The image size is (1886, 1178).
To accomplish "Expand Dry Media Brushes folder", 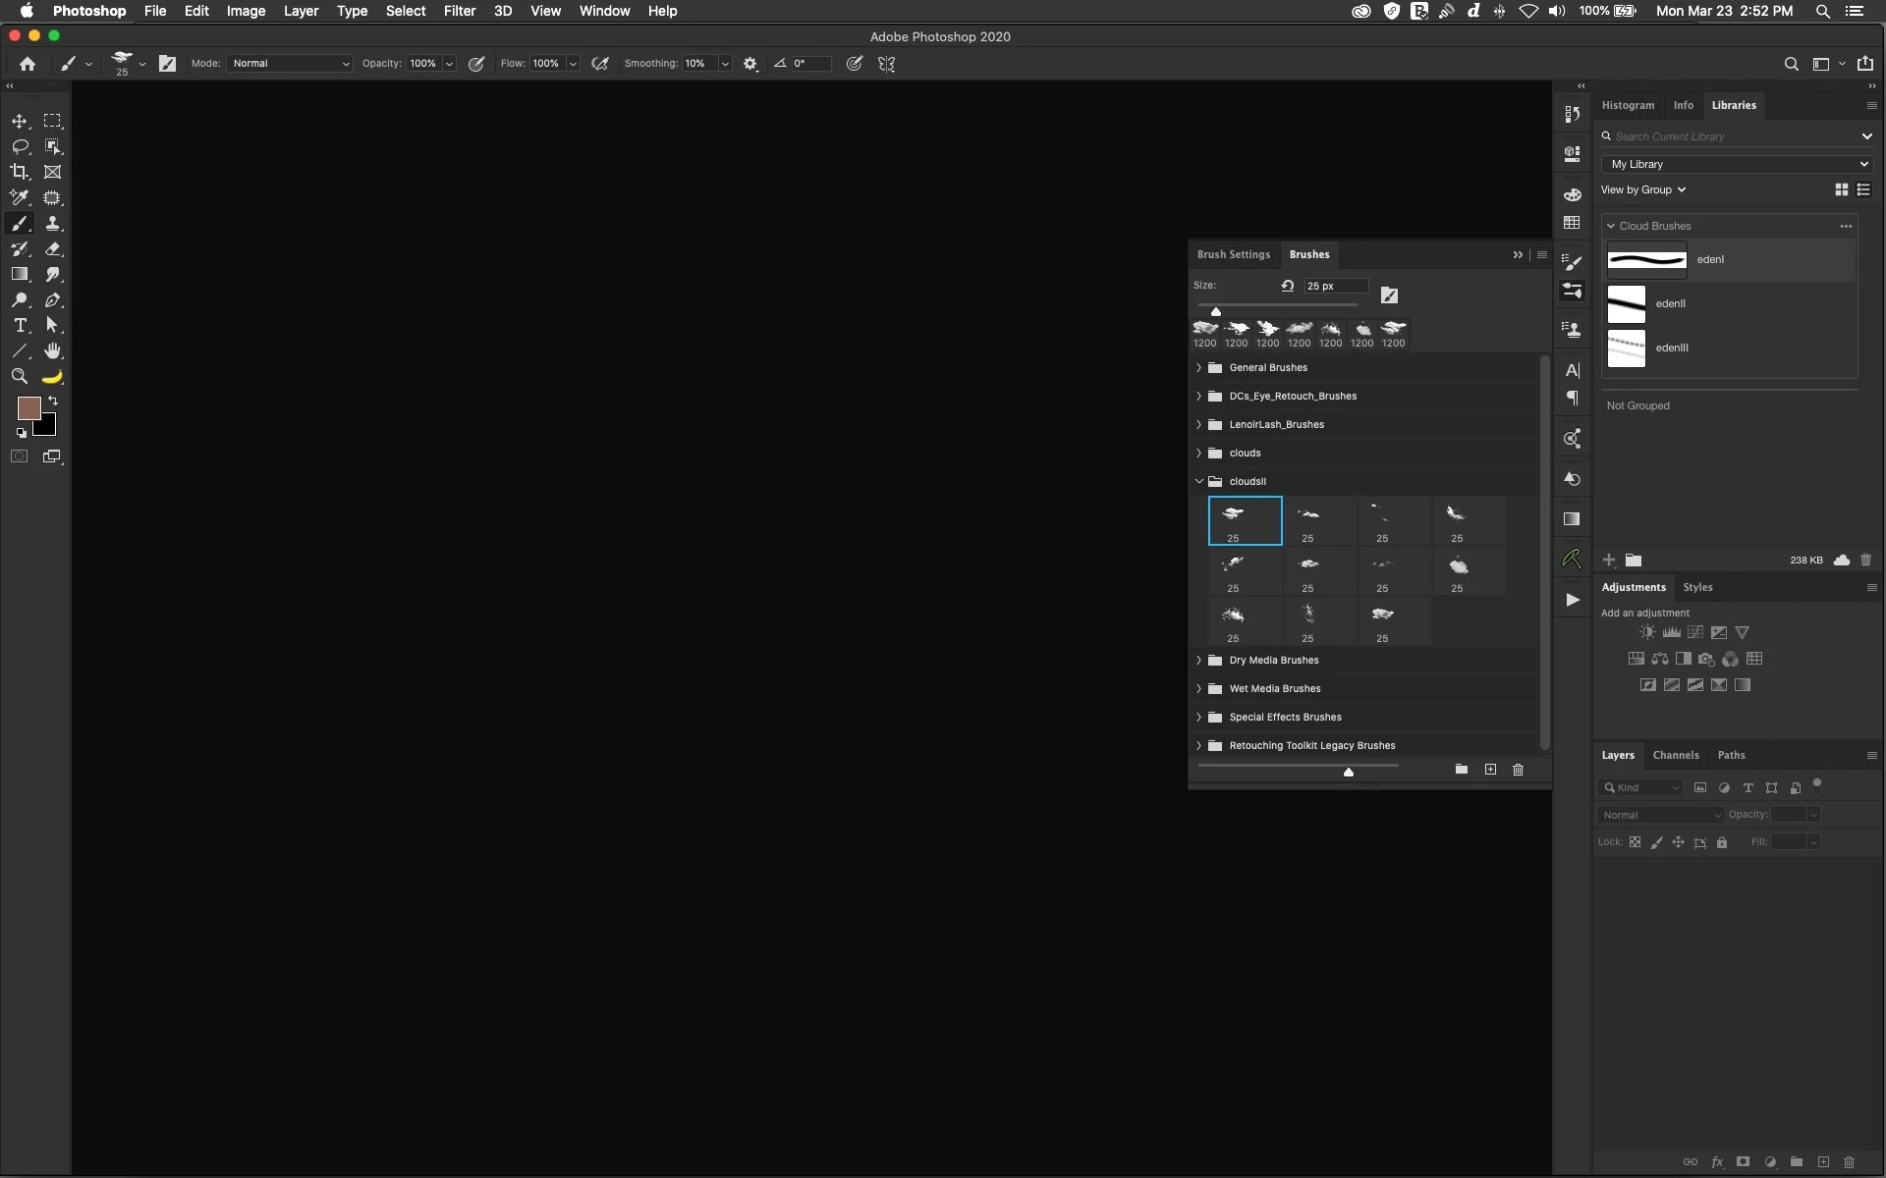I will [x=1199, y=661].
